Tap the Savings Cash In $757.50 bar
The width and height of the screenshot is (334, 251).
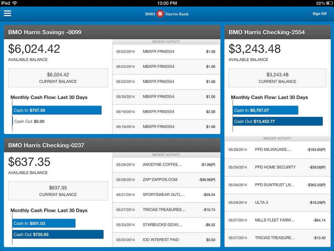(57, 110)
